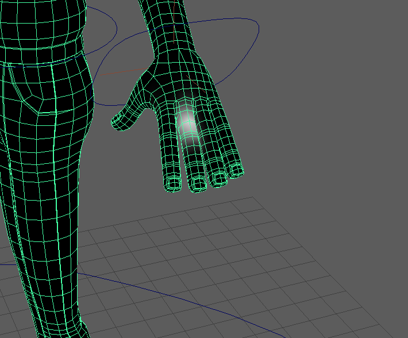This screenshot has width=408, height=338.
Task: Select the pinky finger tip
Action: tap(236, 170)
